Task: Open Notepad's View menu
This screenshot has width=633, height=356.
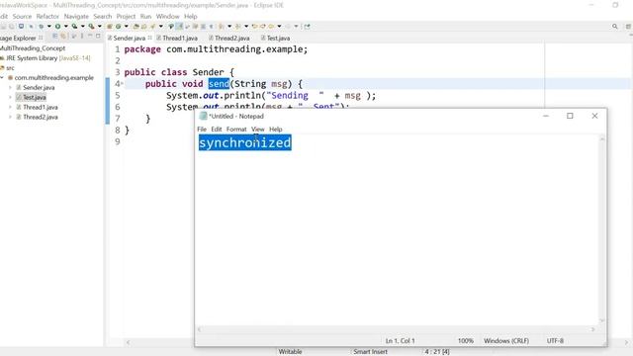Action: 258,130
